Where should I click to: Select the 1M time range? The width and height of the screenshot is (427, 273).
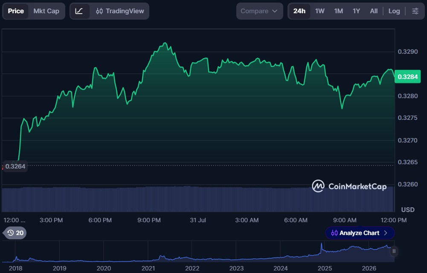click(x=339, y=11)
